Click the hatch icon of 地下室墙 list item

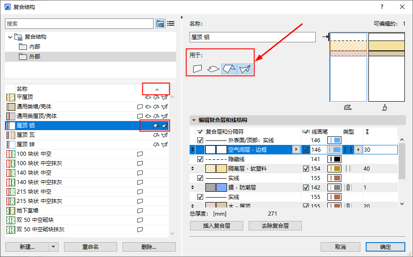tap(10, 211)
